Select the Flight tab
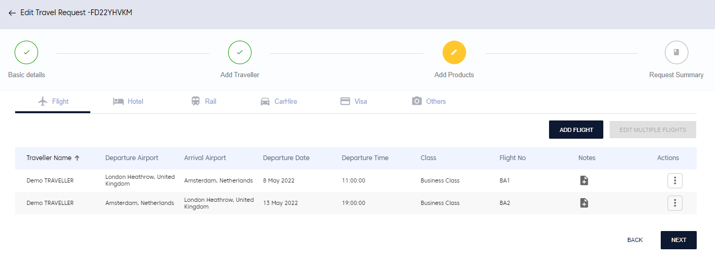Image resolution: width=715 pixels, height=255 pixels. (x=53, y=102)
